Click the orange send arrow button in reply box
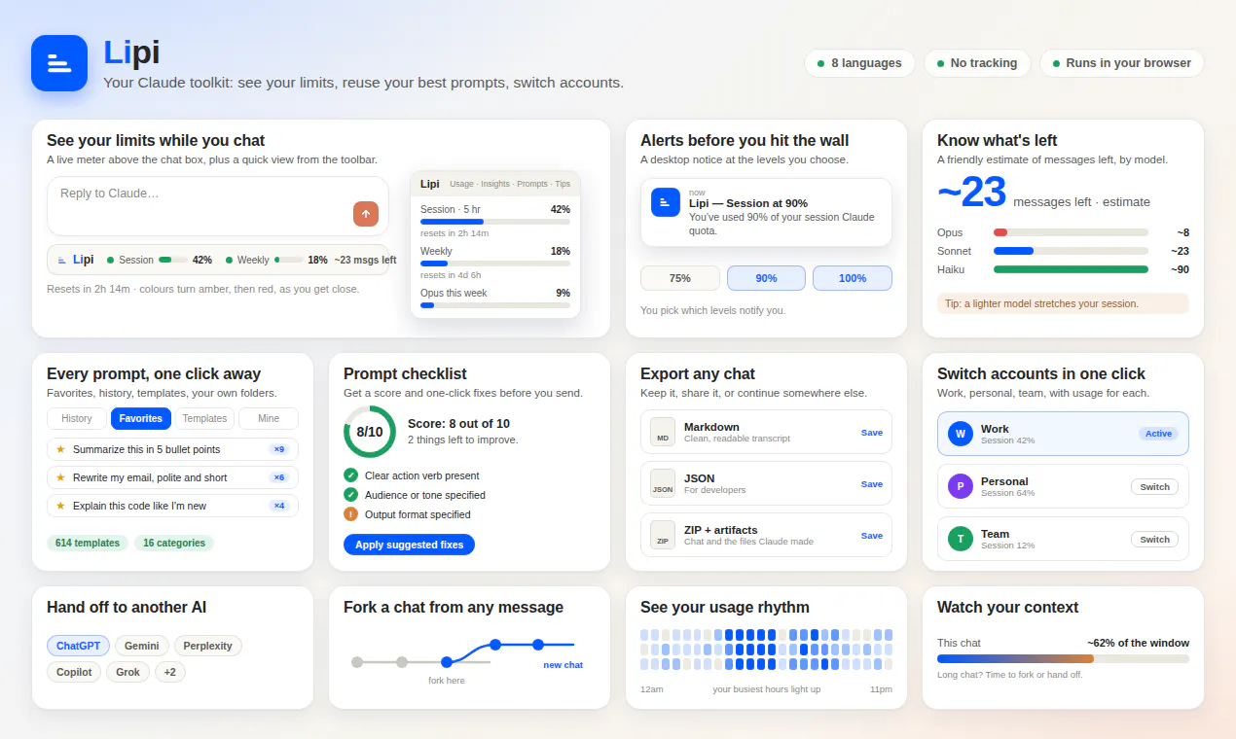This screenshot has width=1236, height=739. 366,214
